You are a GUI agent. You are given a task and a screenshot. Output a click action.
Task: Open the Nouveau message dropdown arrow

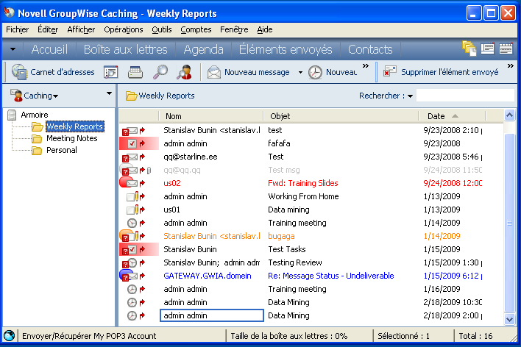point(300,72)
